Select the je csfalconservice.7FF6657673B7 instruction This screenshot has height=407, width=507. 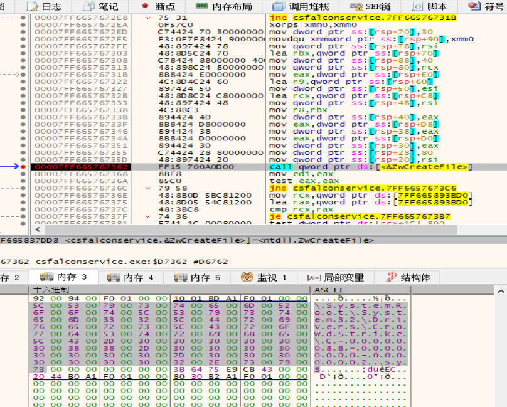[x=360, y=216]
